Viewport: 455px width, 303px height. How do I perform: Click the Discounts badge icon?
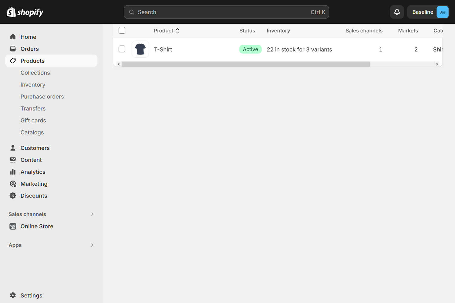[x=13, y=196]
